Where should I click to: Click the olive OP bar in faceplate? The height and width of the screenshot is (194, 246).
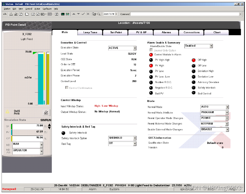click(x=48, y=79)
